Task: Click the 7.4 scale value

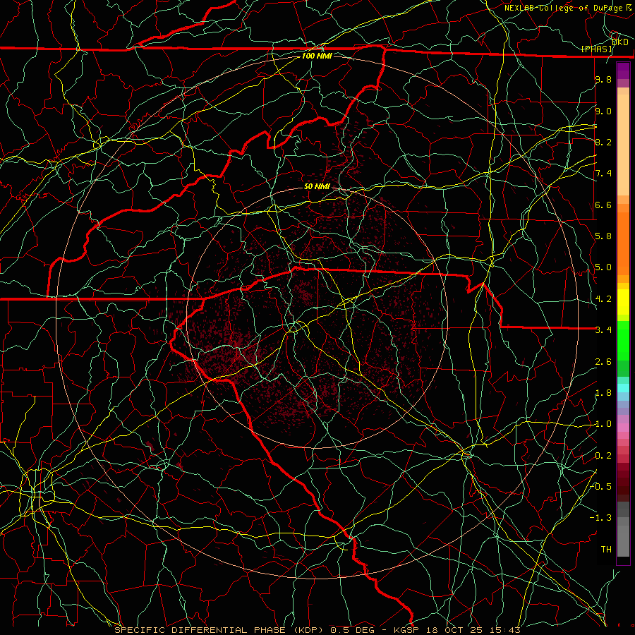Action: 603,174
